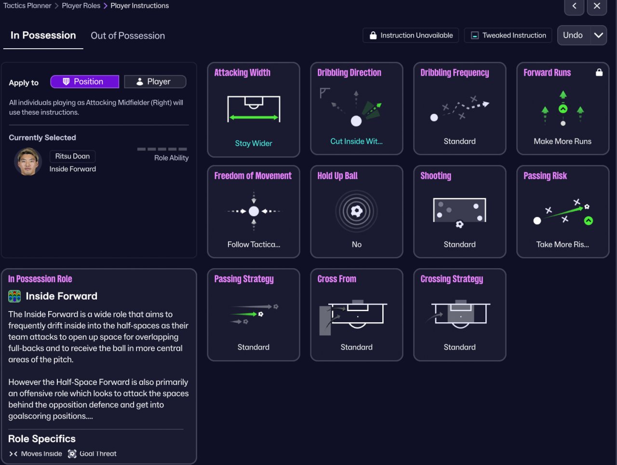The width and height of the screenshot is (617, 465).
Task: Click the 'Stay Wider' value text
Action: pos(254,143)
